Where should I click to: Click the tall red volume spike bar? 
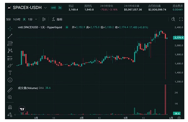pos(165,99)
